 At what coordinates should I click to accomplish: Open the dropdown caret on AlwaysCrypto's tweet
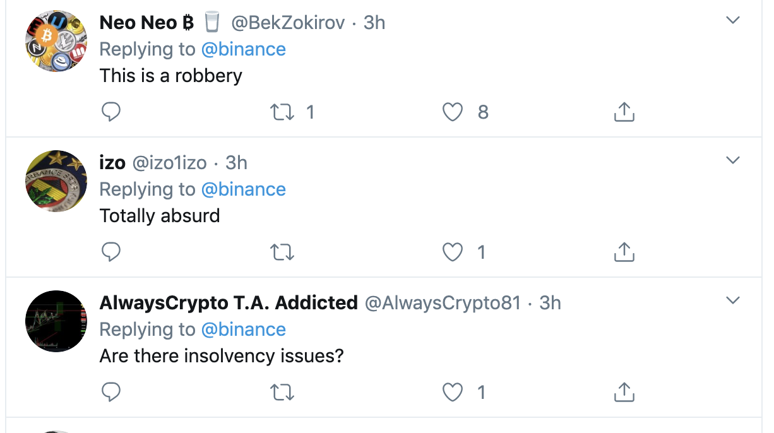click(732, 300)
